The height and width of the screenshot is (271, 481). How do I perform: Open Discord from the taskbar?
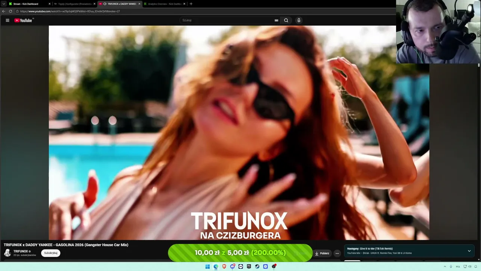(x=233, y=266)
